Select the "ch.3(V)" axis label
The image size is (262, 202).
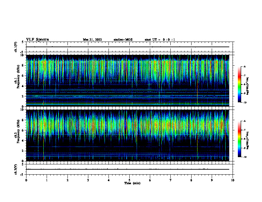point(16,169)
